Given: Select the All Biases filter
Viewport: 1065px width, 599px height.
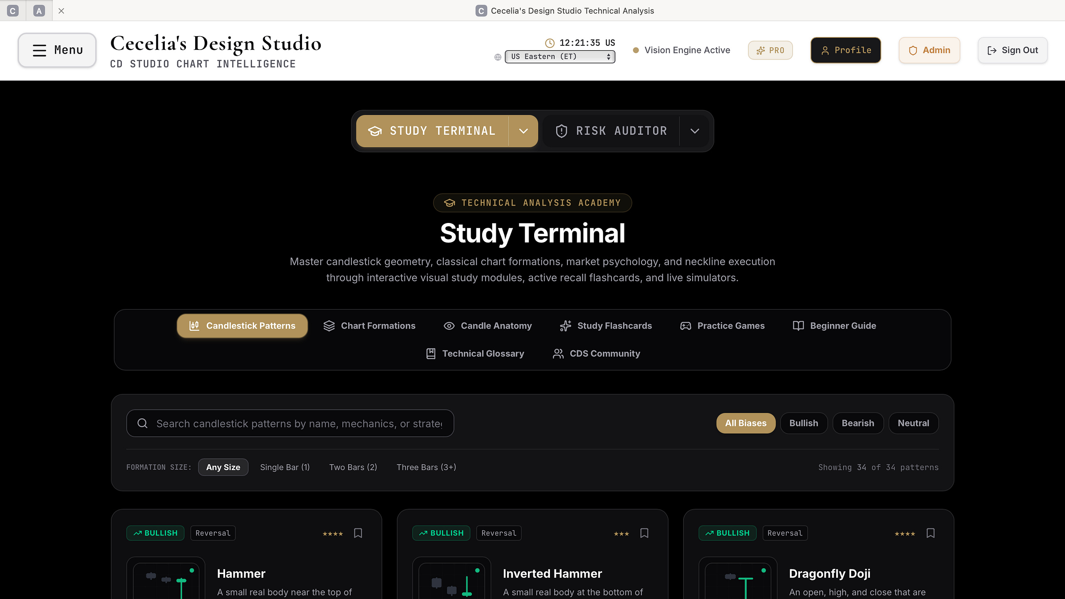Looking at the screenshot, I should tap(745, 423).
